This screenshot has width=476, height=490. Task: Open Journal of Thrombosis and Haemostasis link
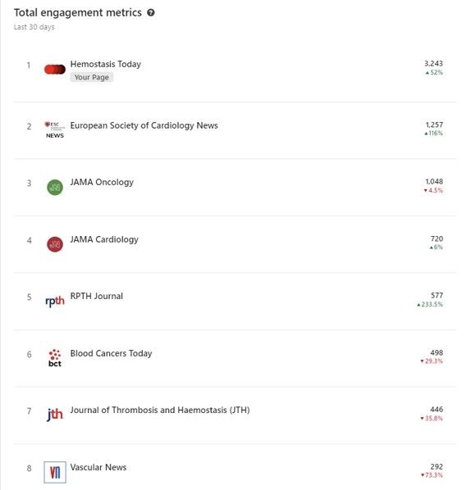tap(160, 410)
